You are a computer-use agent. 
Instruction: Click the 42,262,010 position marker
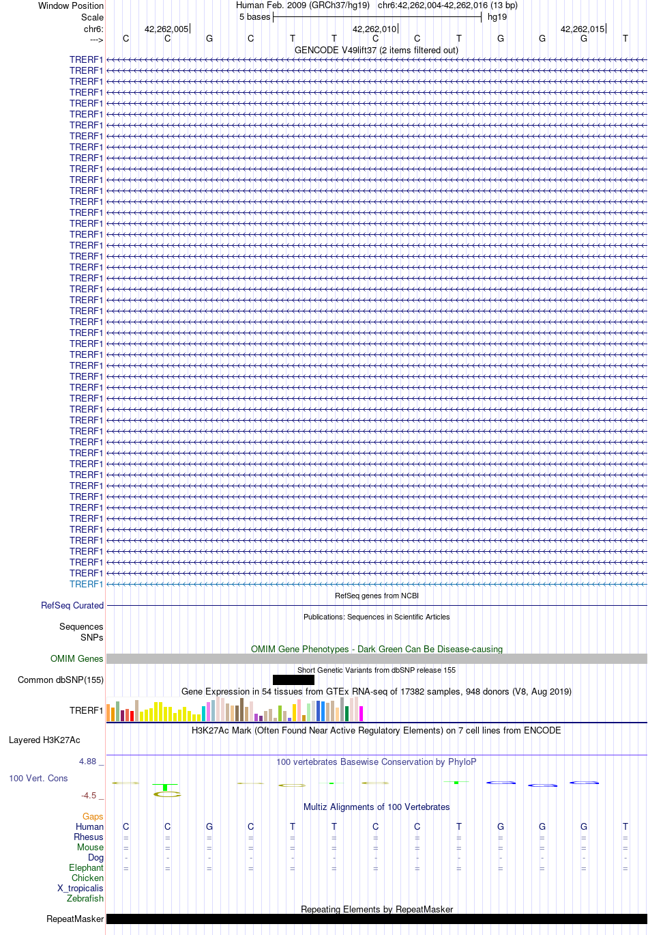pyautogui.click(x=374, y=29)
